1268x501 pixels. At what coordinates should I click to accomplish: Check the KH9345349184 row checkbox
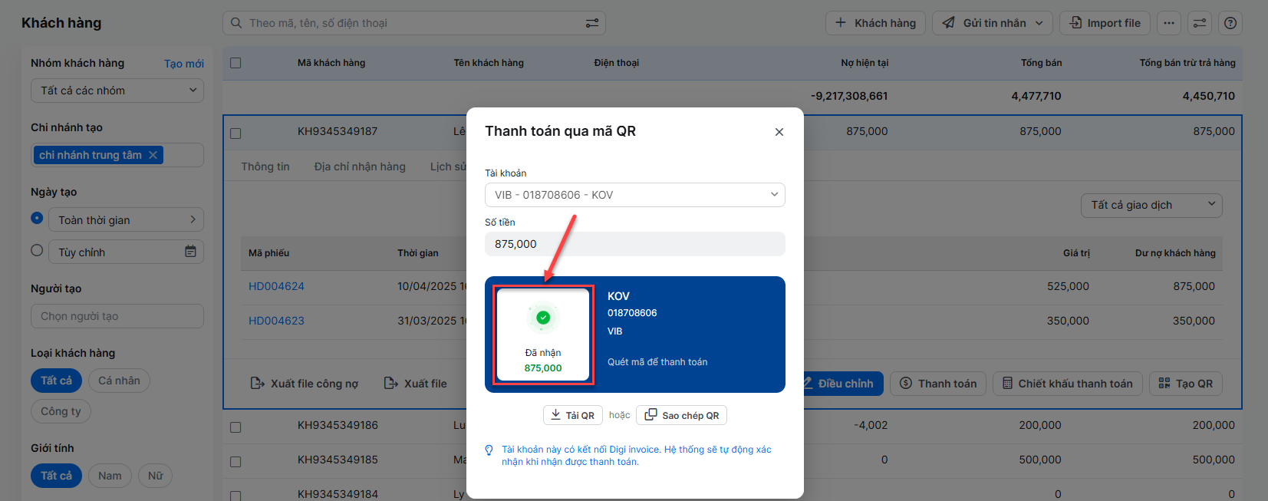(x=235, y=496)
